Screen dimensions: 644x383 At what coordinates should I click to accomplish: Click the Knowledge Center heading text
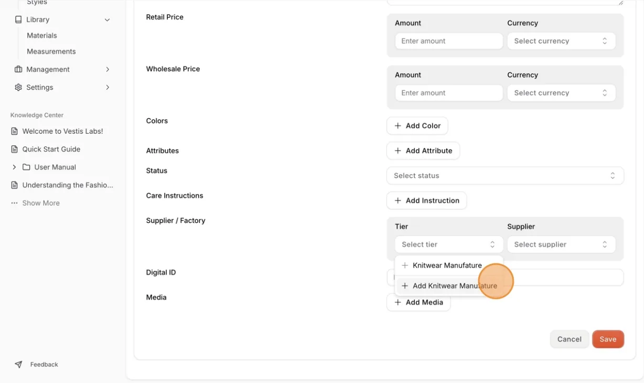[x=37, y=115]
